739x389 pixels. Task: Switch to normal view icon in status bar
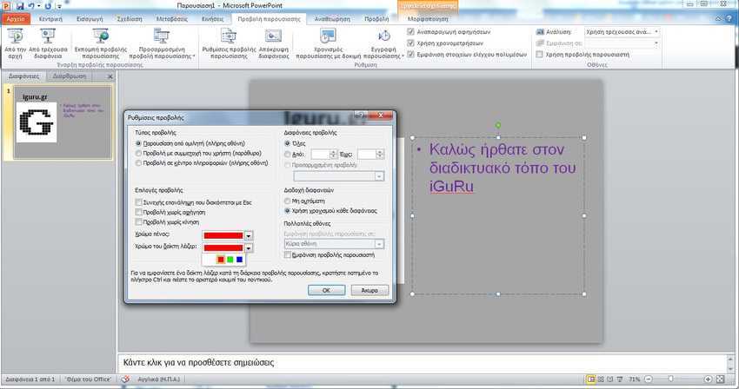coord(591,379)
